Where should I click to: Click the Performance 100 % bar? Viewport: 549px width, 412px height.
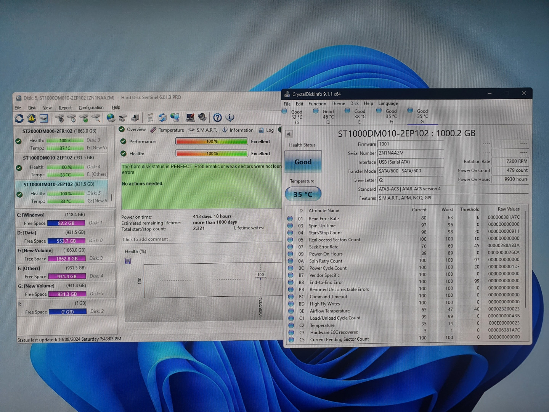point(212,142)
